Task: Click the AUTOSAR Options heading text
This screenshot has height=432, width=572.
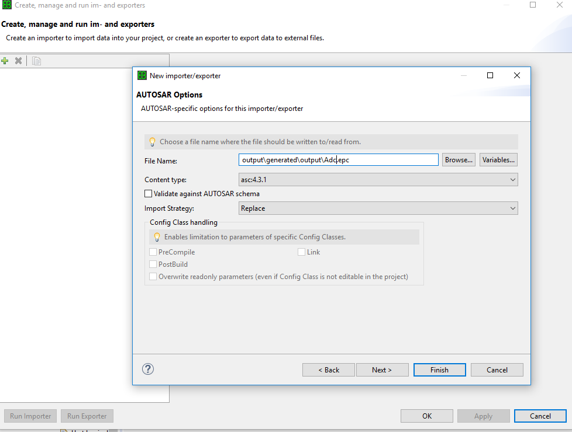Action: [169, 95]
